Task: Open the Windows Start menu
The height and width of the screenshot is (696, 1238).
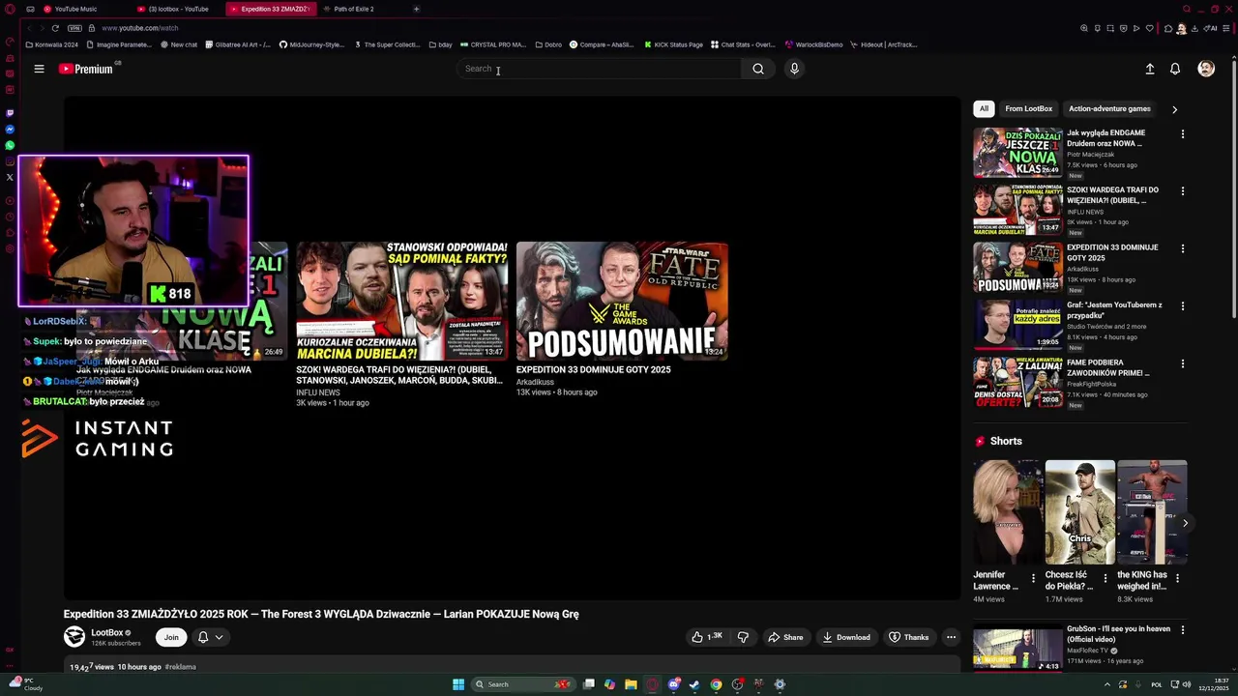Action: pyautogui.click(x=458, y=684)
